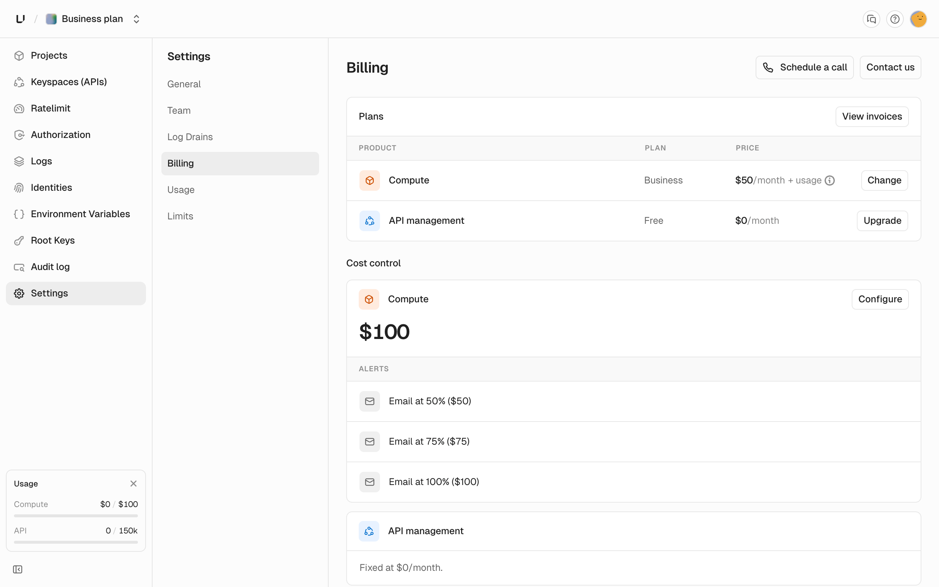939x587 pixels.
Task: Change the Compute plan
Action: point(884,181)
